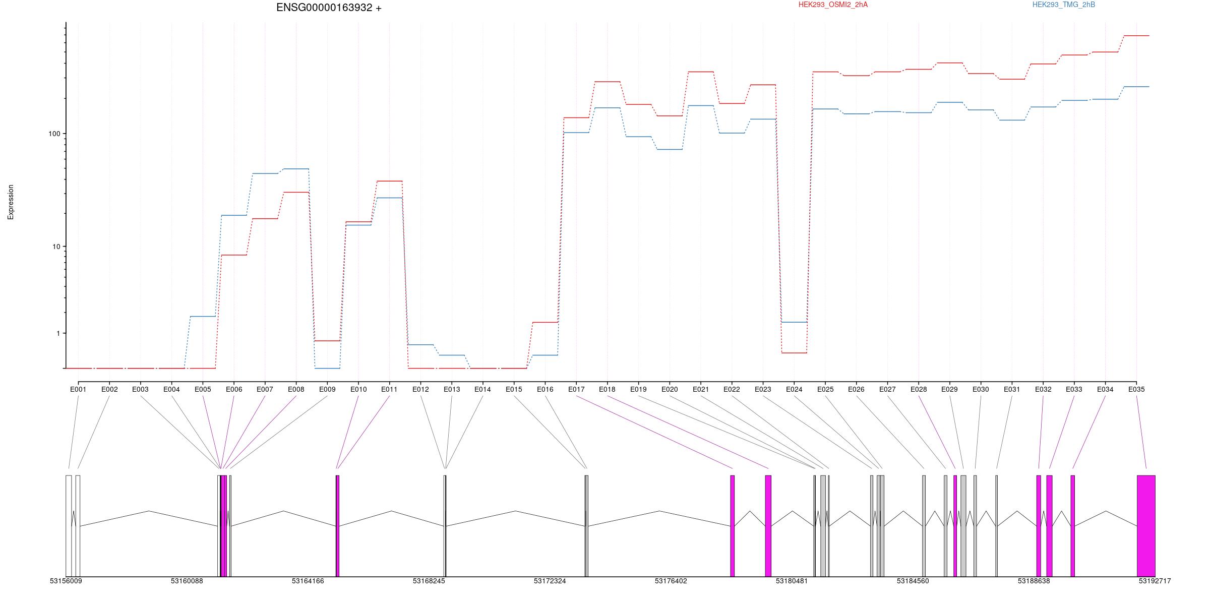Select exon label E028
Image resolution: width=1210 pixels, height=605 pixels.
click(919, 389)
